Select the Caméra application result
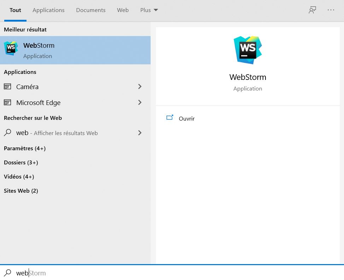The image size is (344, 280). click(x=75, y=87)
